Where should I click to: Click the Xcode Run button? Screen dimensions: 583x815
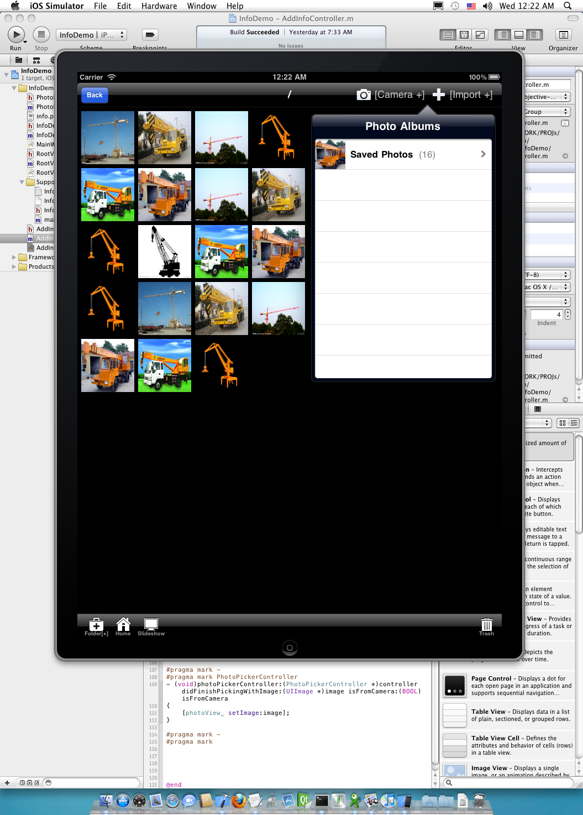click(16, 35)
